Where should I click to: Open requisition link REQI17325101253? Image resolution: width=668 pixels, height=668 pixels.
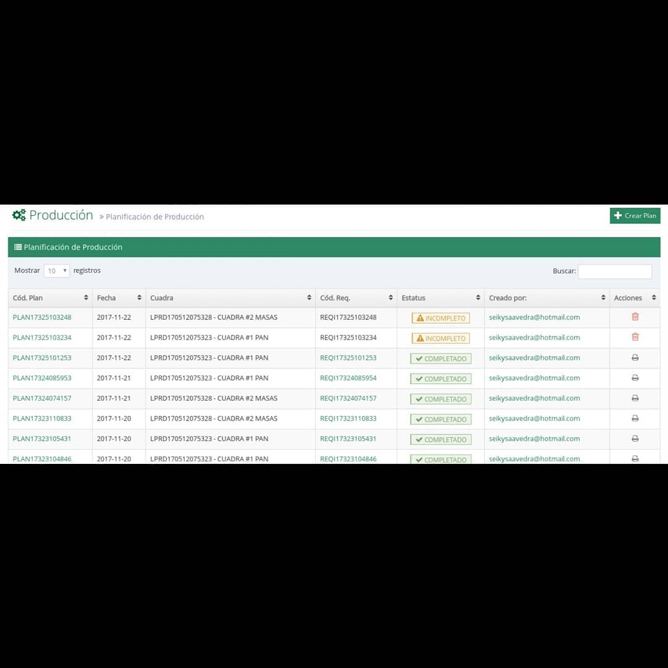[x=348, y=358]
